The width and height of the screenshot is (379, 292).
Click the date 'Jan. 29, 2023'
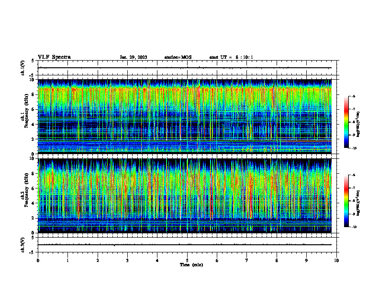click(x=134, y=57)
